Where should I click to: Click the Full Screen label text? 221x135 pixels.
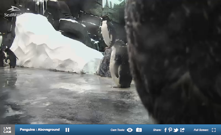(201, 130)
